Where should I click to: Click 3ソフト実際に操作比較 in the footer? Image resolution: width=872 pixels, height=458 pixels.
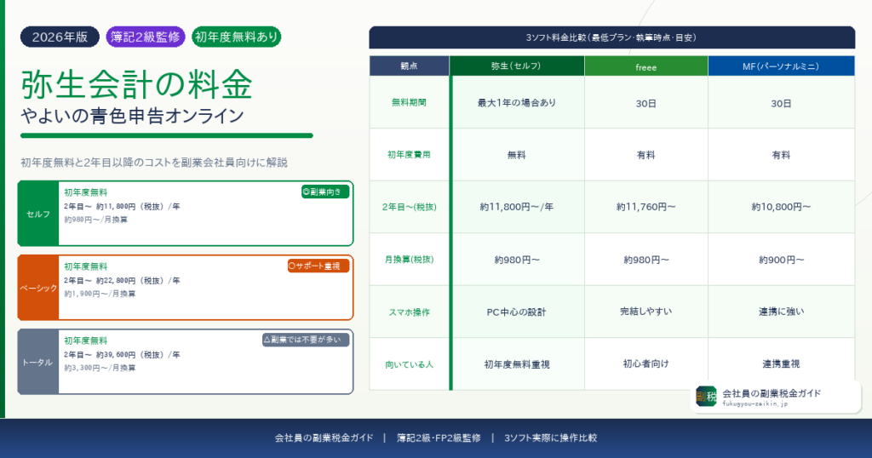(x=551, y=438)
